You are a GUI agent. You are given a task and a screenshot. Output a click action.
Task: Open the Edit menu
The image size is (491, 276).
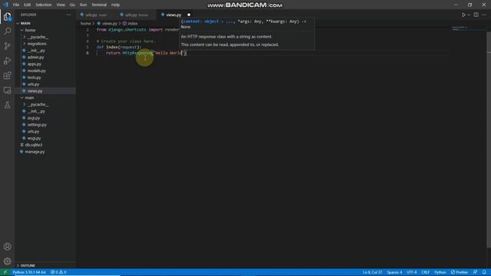coord(28,5)
